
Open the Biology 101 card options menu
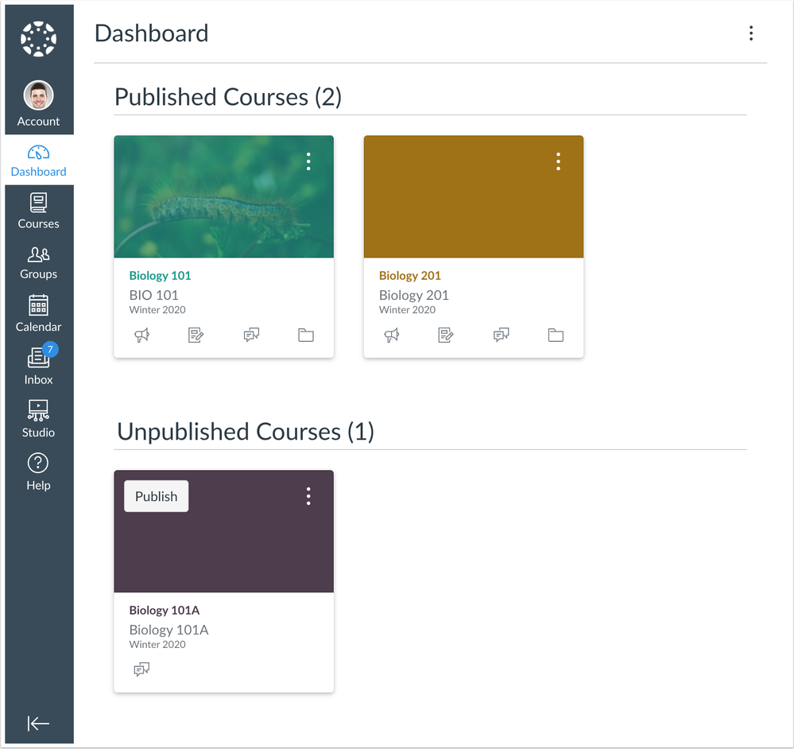(x=308, y=161)
